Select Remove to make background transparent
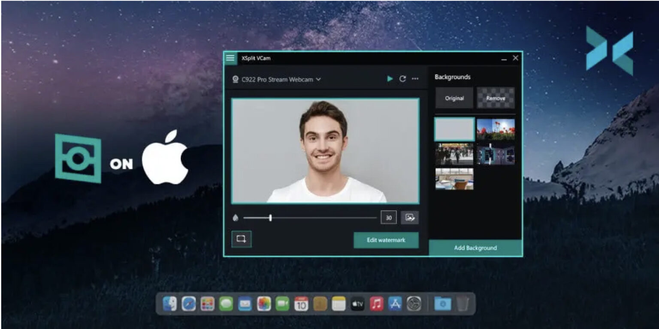 (496, 98)
